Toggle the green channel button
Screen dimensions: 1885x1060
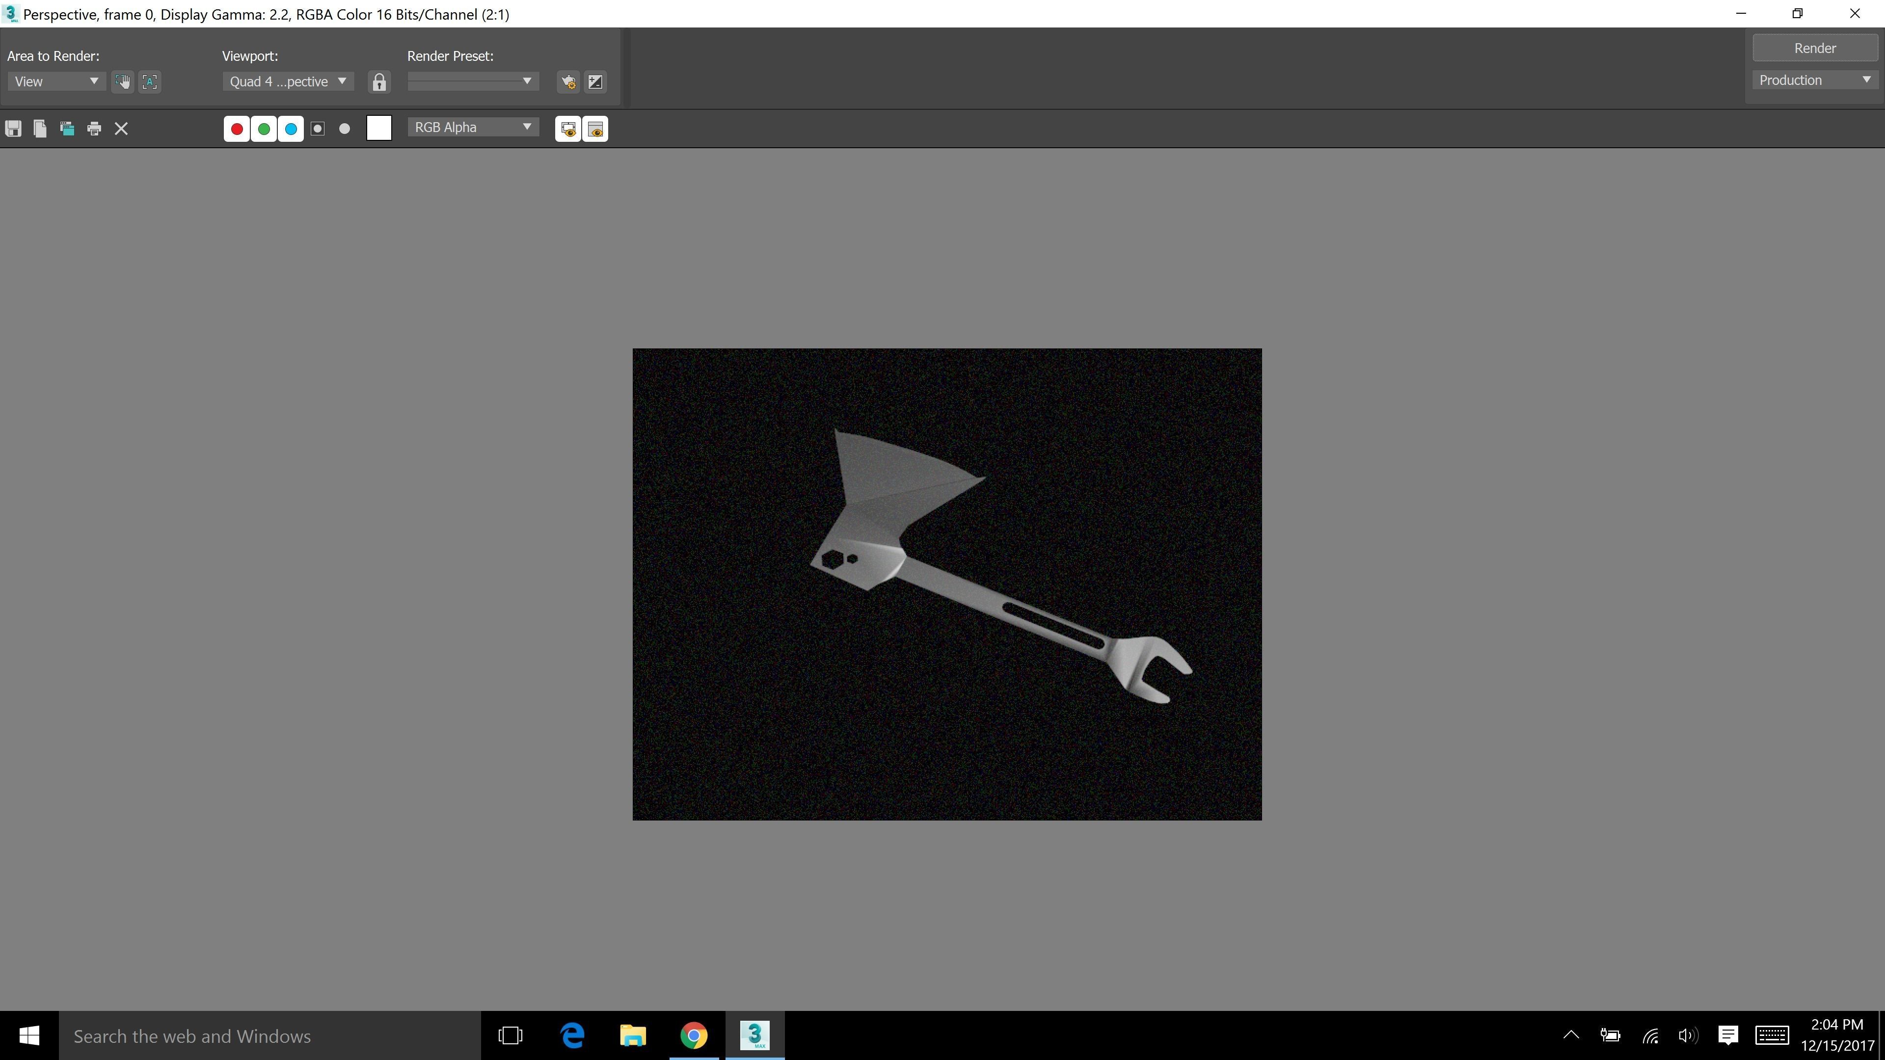pyautogui.click(x=264, y=129)
